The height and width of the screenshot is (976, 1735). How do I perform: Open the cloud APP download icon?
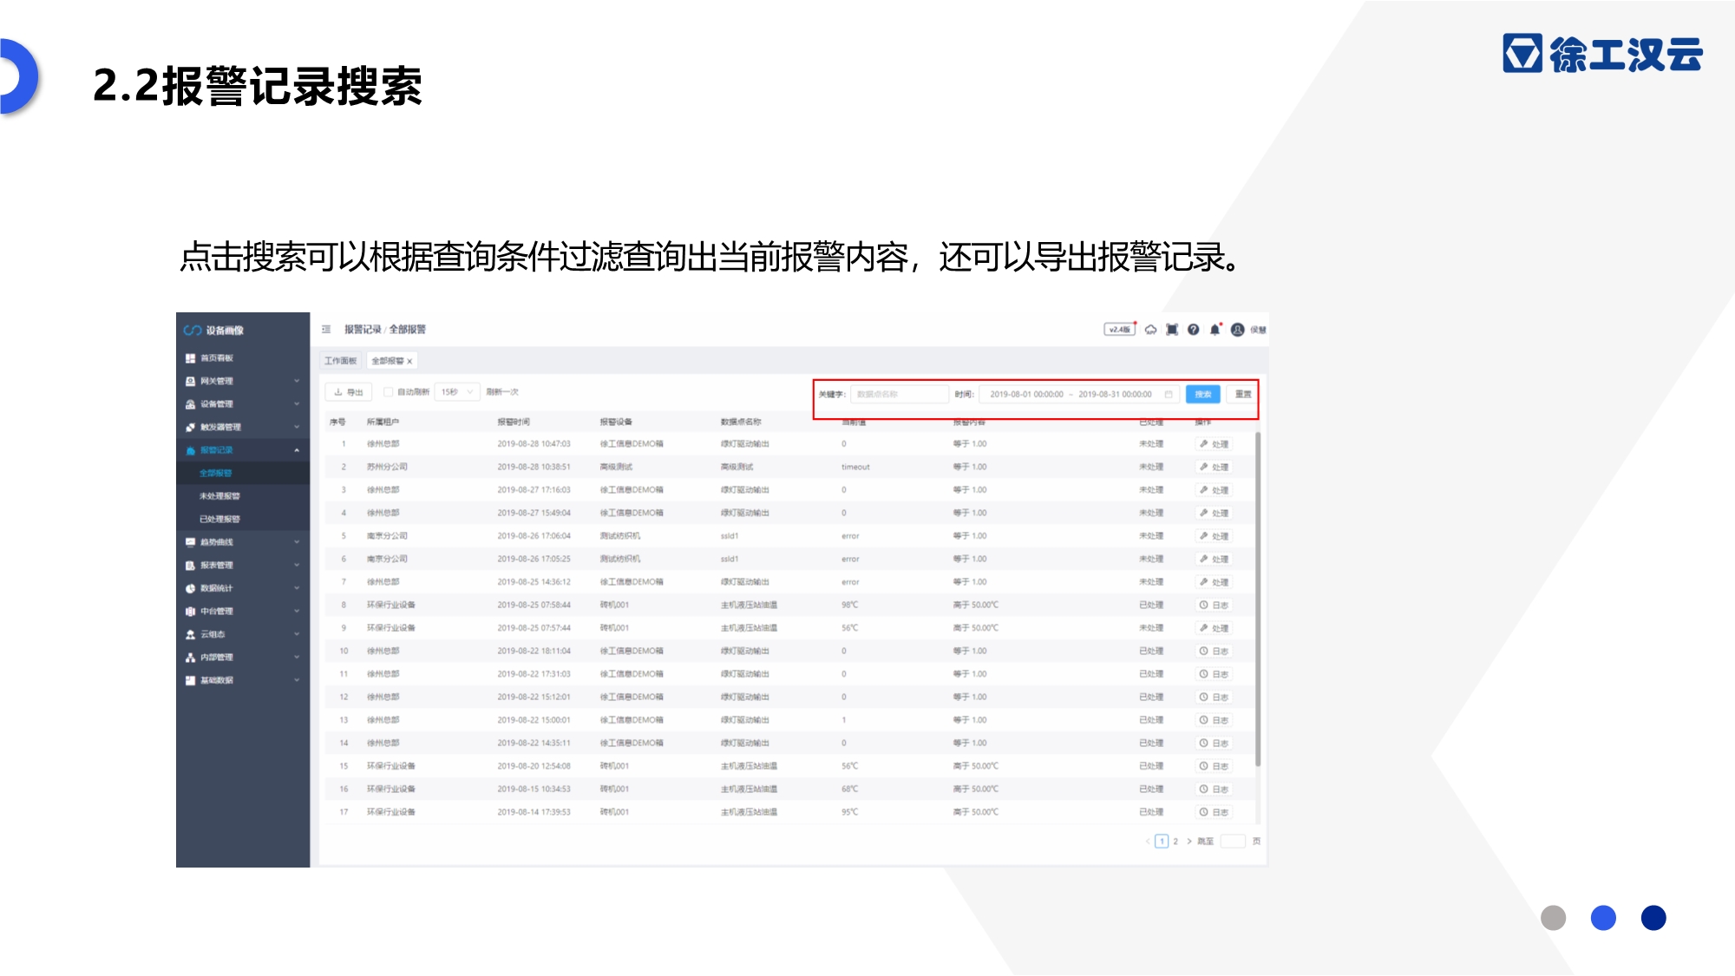tap(1150, 330)
